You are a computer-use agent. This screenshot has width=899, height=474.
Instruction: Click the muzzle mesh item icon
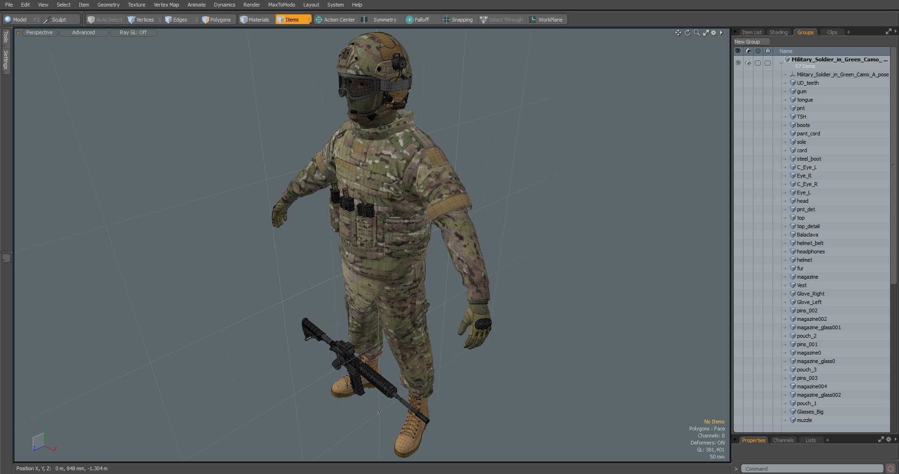tap(793, 420)
